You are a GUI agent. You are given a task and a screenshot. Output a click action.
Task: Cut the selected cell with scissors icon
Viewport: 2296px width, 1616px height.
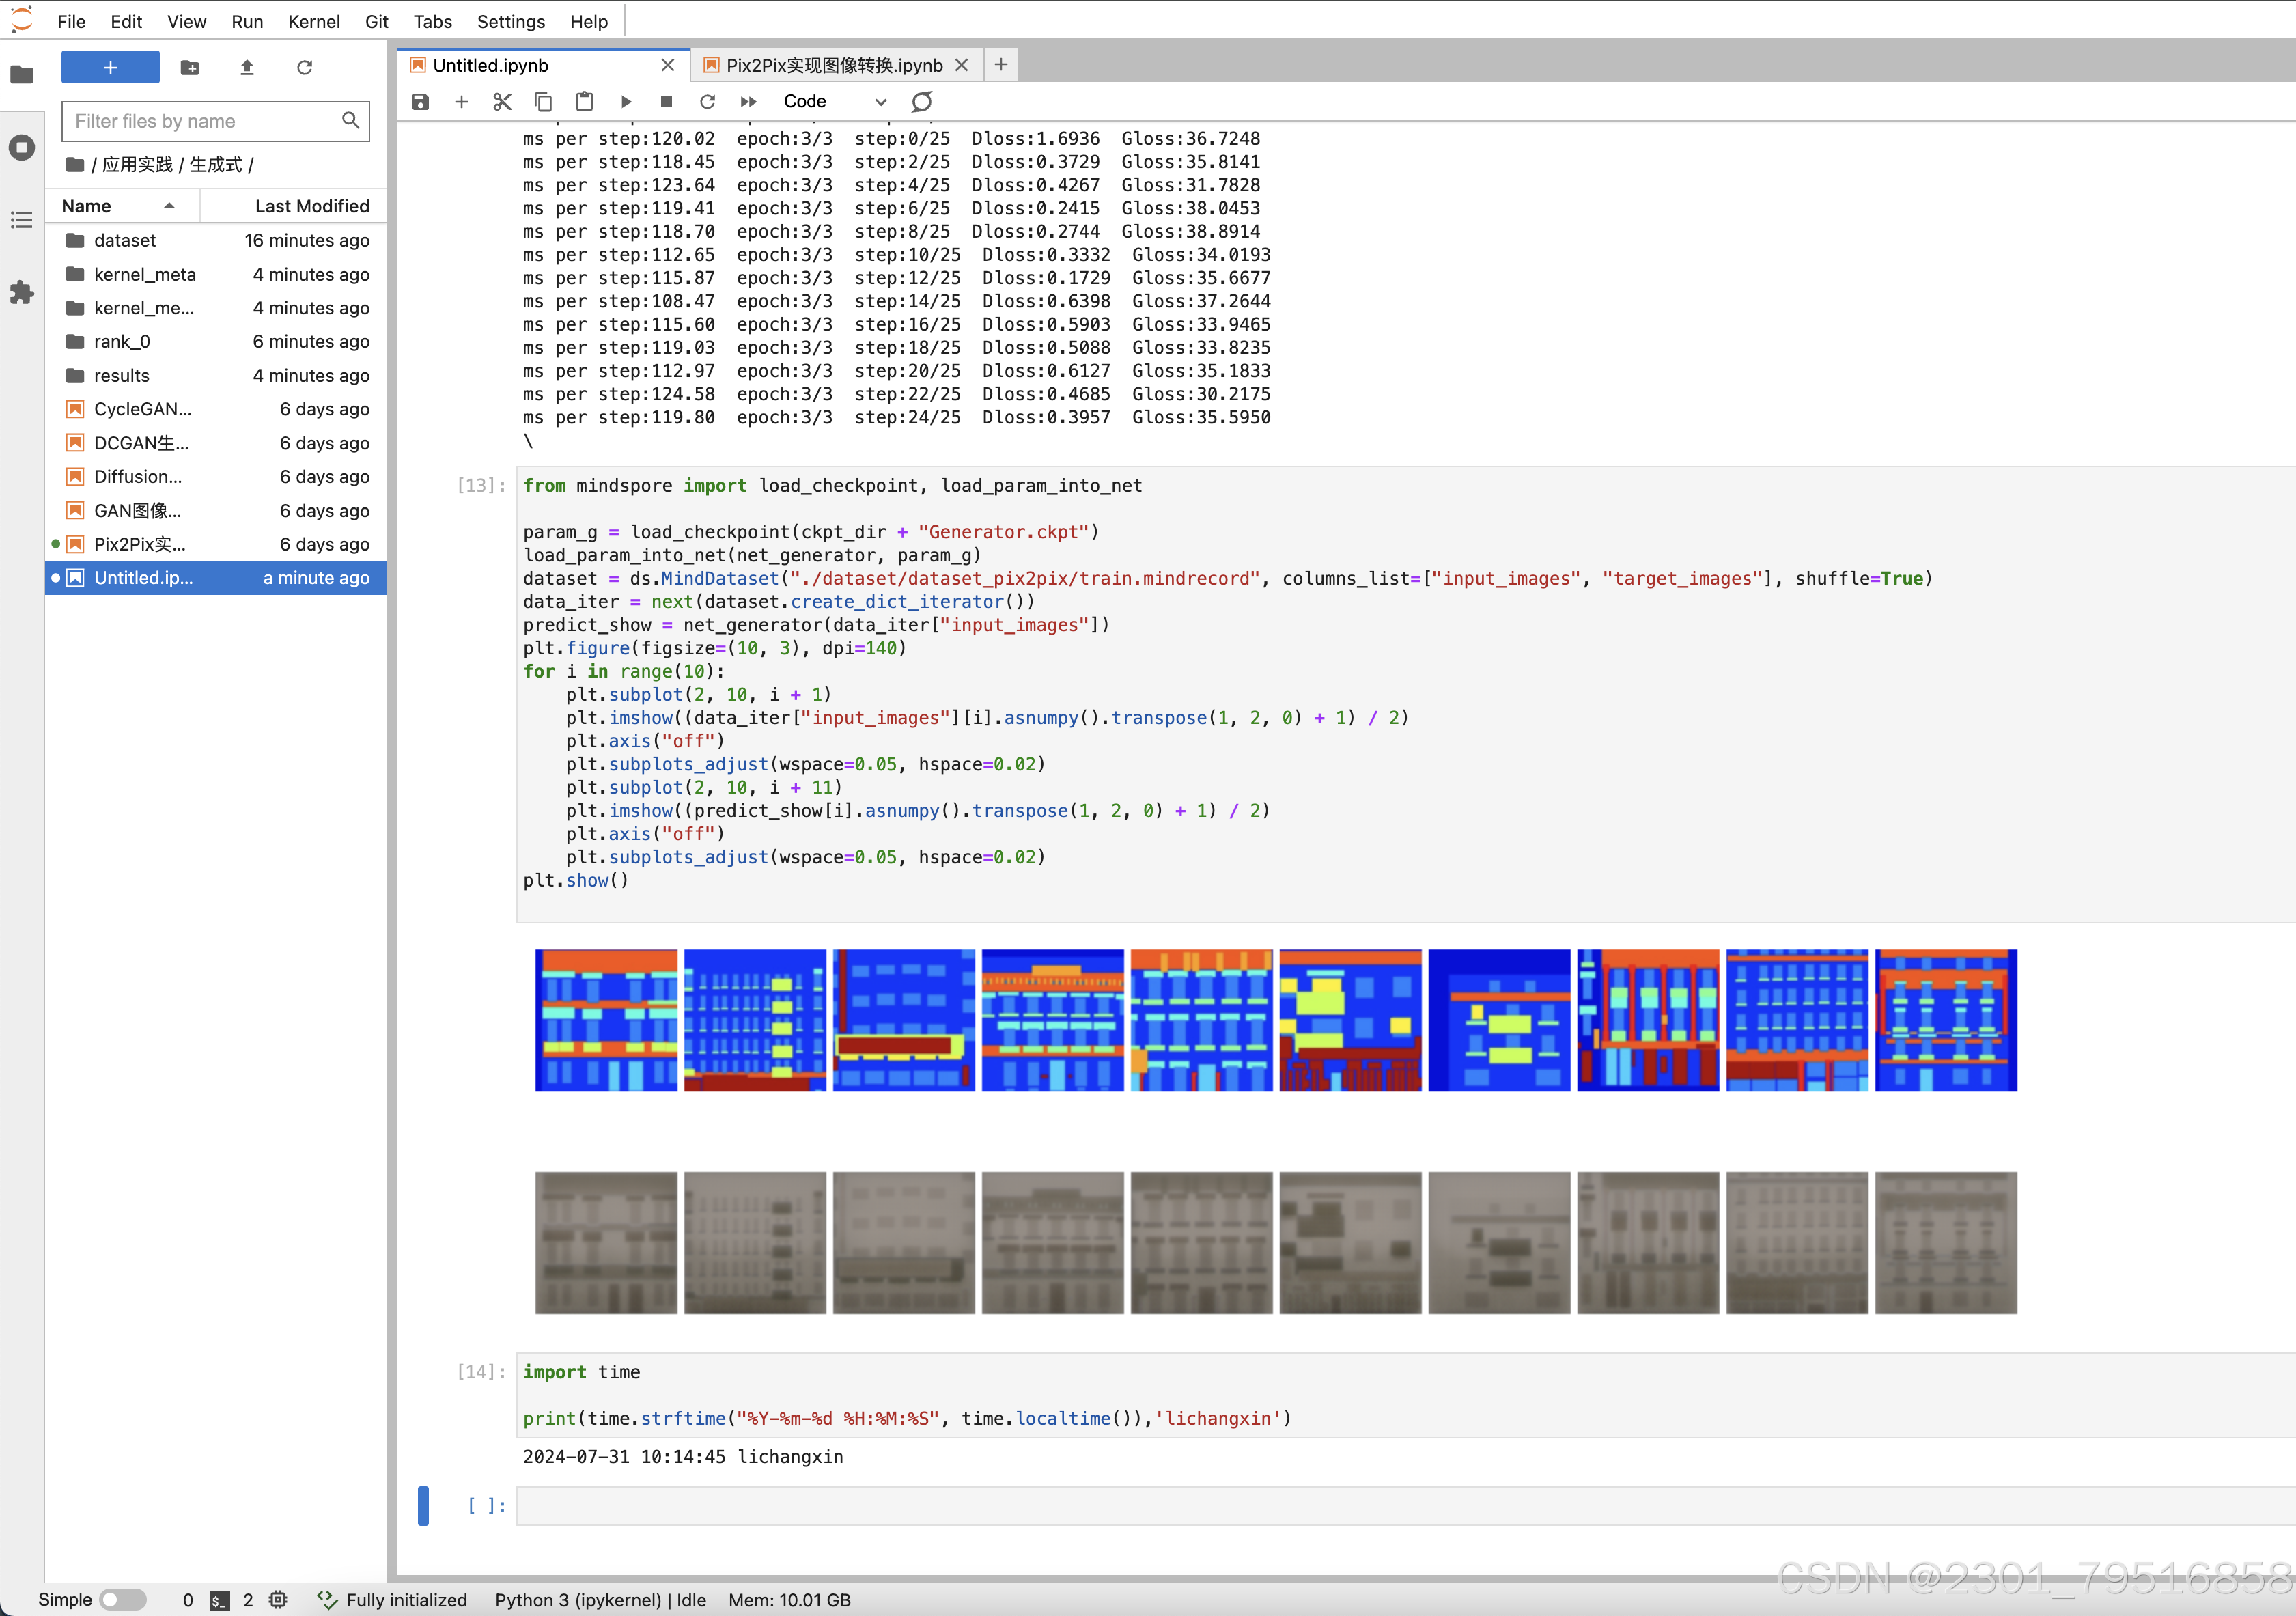[502, 102]
